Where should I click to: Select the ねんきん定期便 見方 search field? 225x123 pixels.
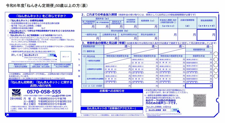coord(159,110)
